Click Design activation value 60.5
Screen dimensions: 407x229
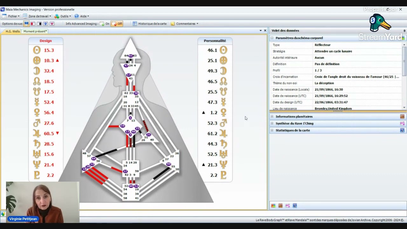[49, 134]
